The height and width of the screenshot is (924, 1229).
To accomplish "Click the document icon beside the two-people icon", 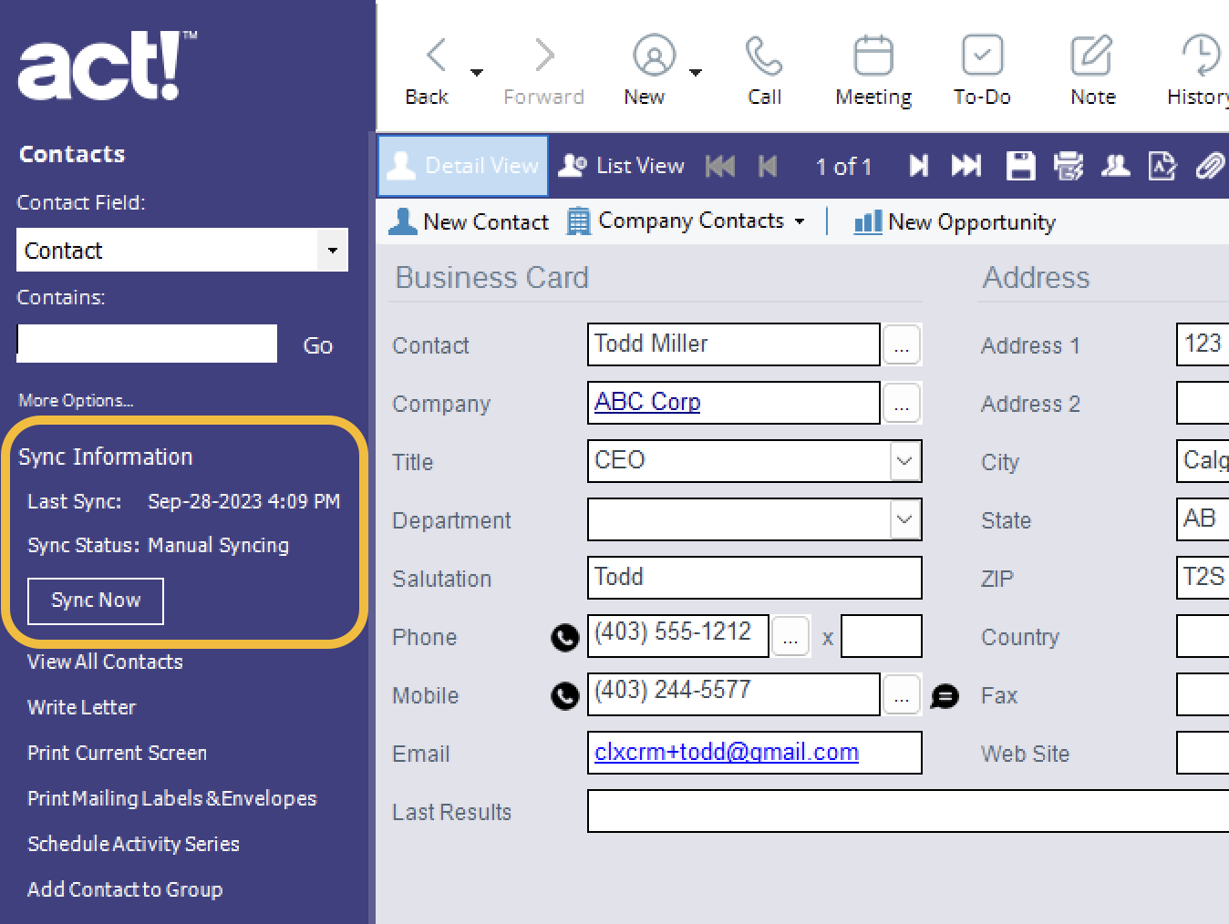I will point(1162,166).
